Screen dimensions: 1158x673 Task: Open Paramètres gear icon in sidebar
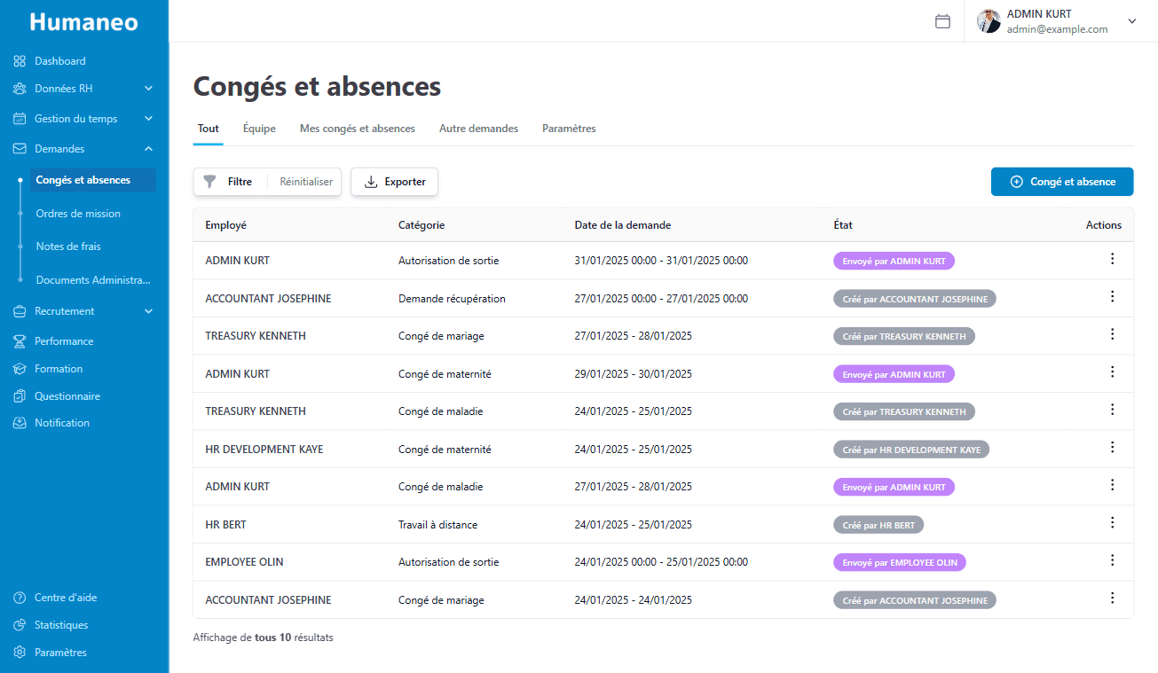(x=20, y=653)
